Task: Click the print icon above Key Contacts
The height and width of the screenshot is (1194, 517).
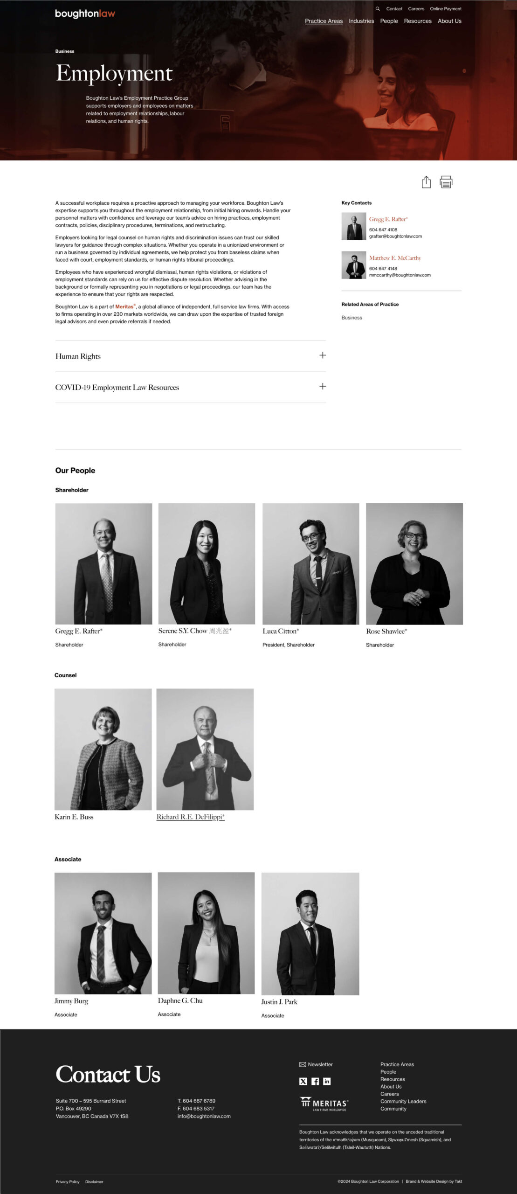Action: point(446,182)
